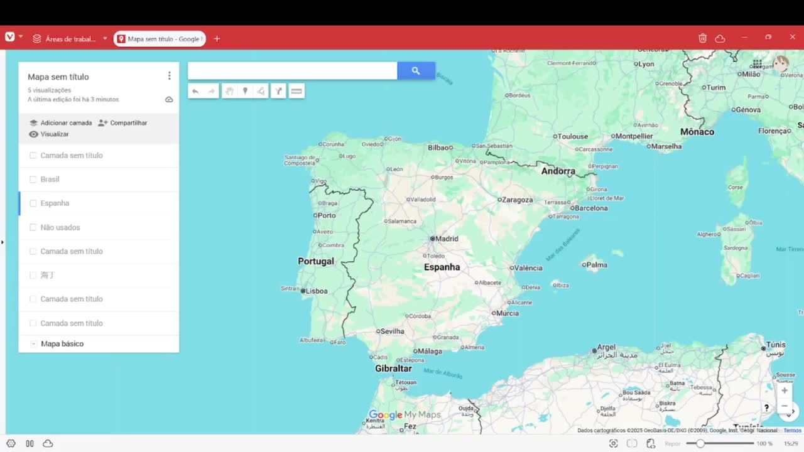Select the measure distances ruler tool

tap(296, 92)
